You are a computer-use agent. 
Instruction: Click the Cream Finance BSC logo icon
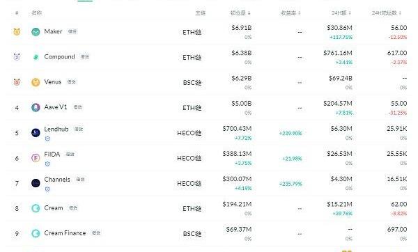coord(36,233)
